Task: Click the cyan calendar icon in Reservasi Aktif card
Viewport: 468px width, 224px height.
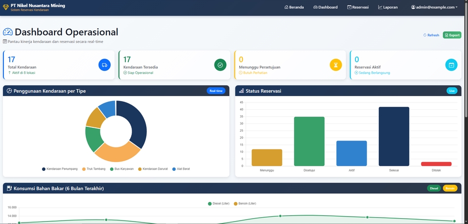Action: pyautogui.click(x=451, y=65)
